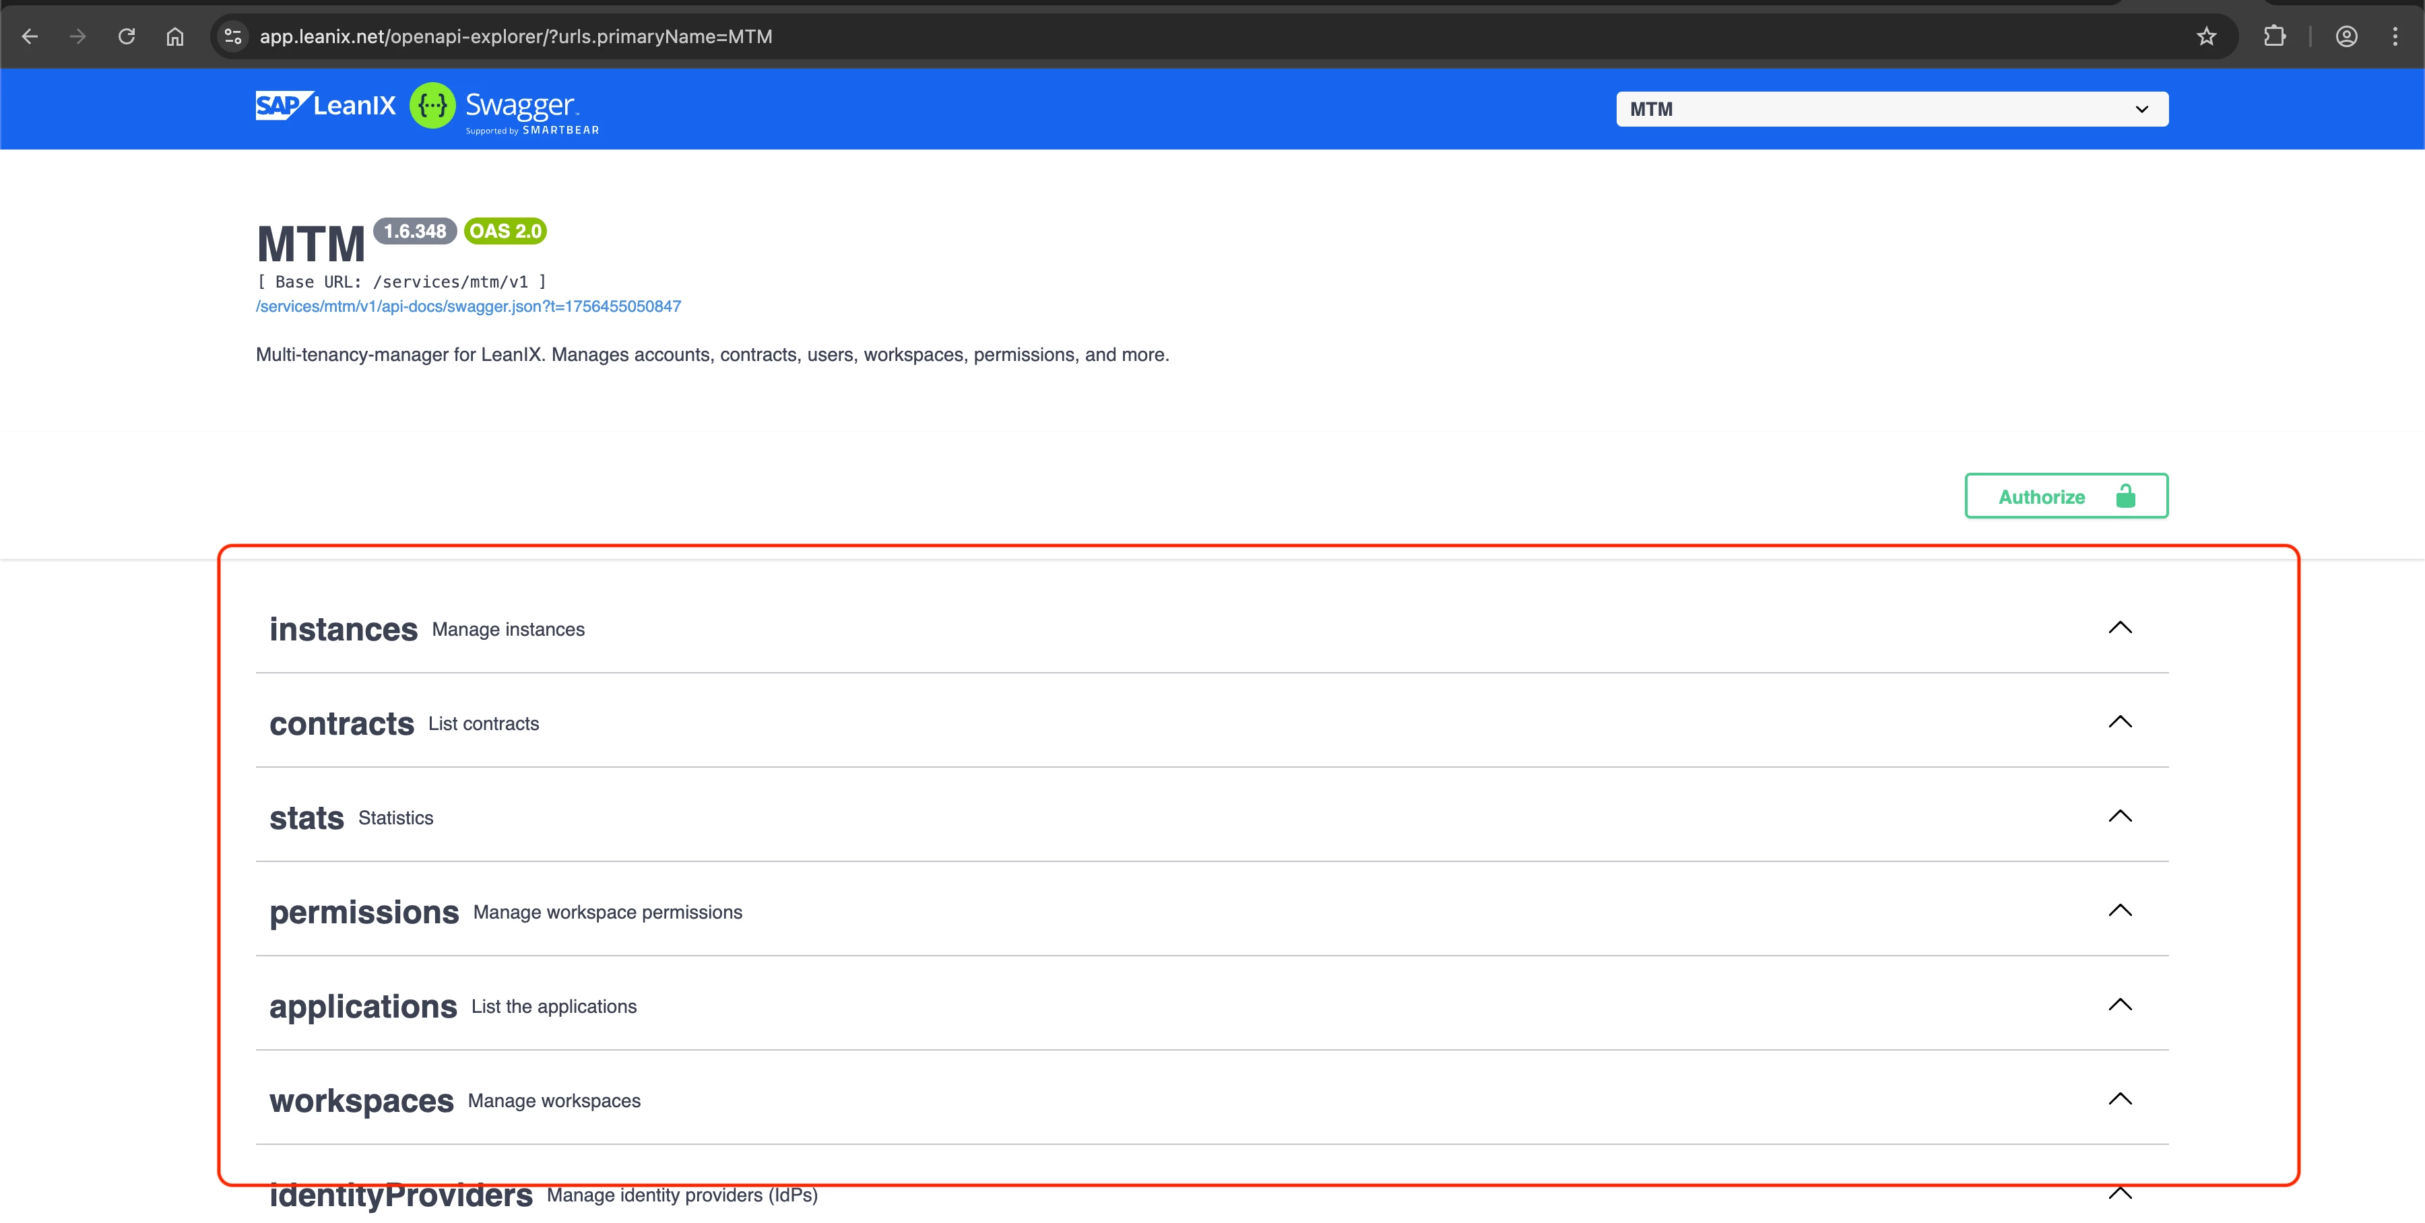Click the Base URL text
This screenshot has width=2425, height=1223.
click(401, 282)
